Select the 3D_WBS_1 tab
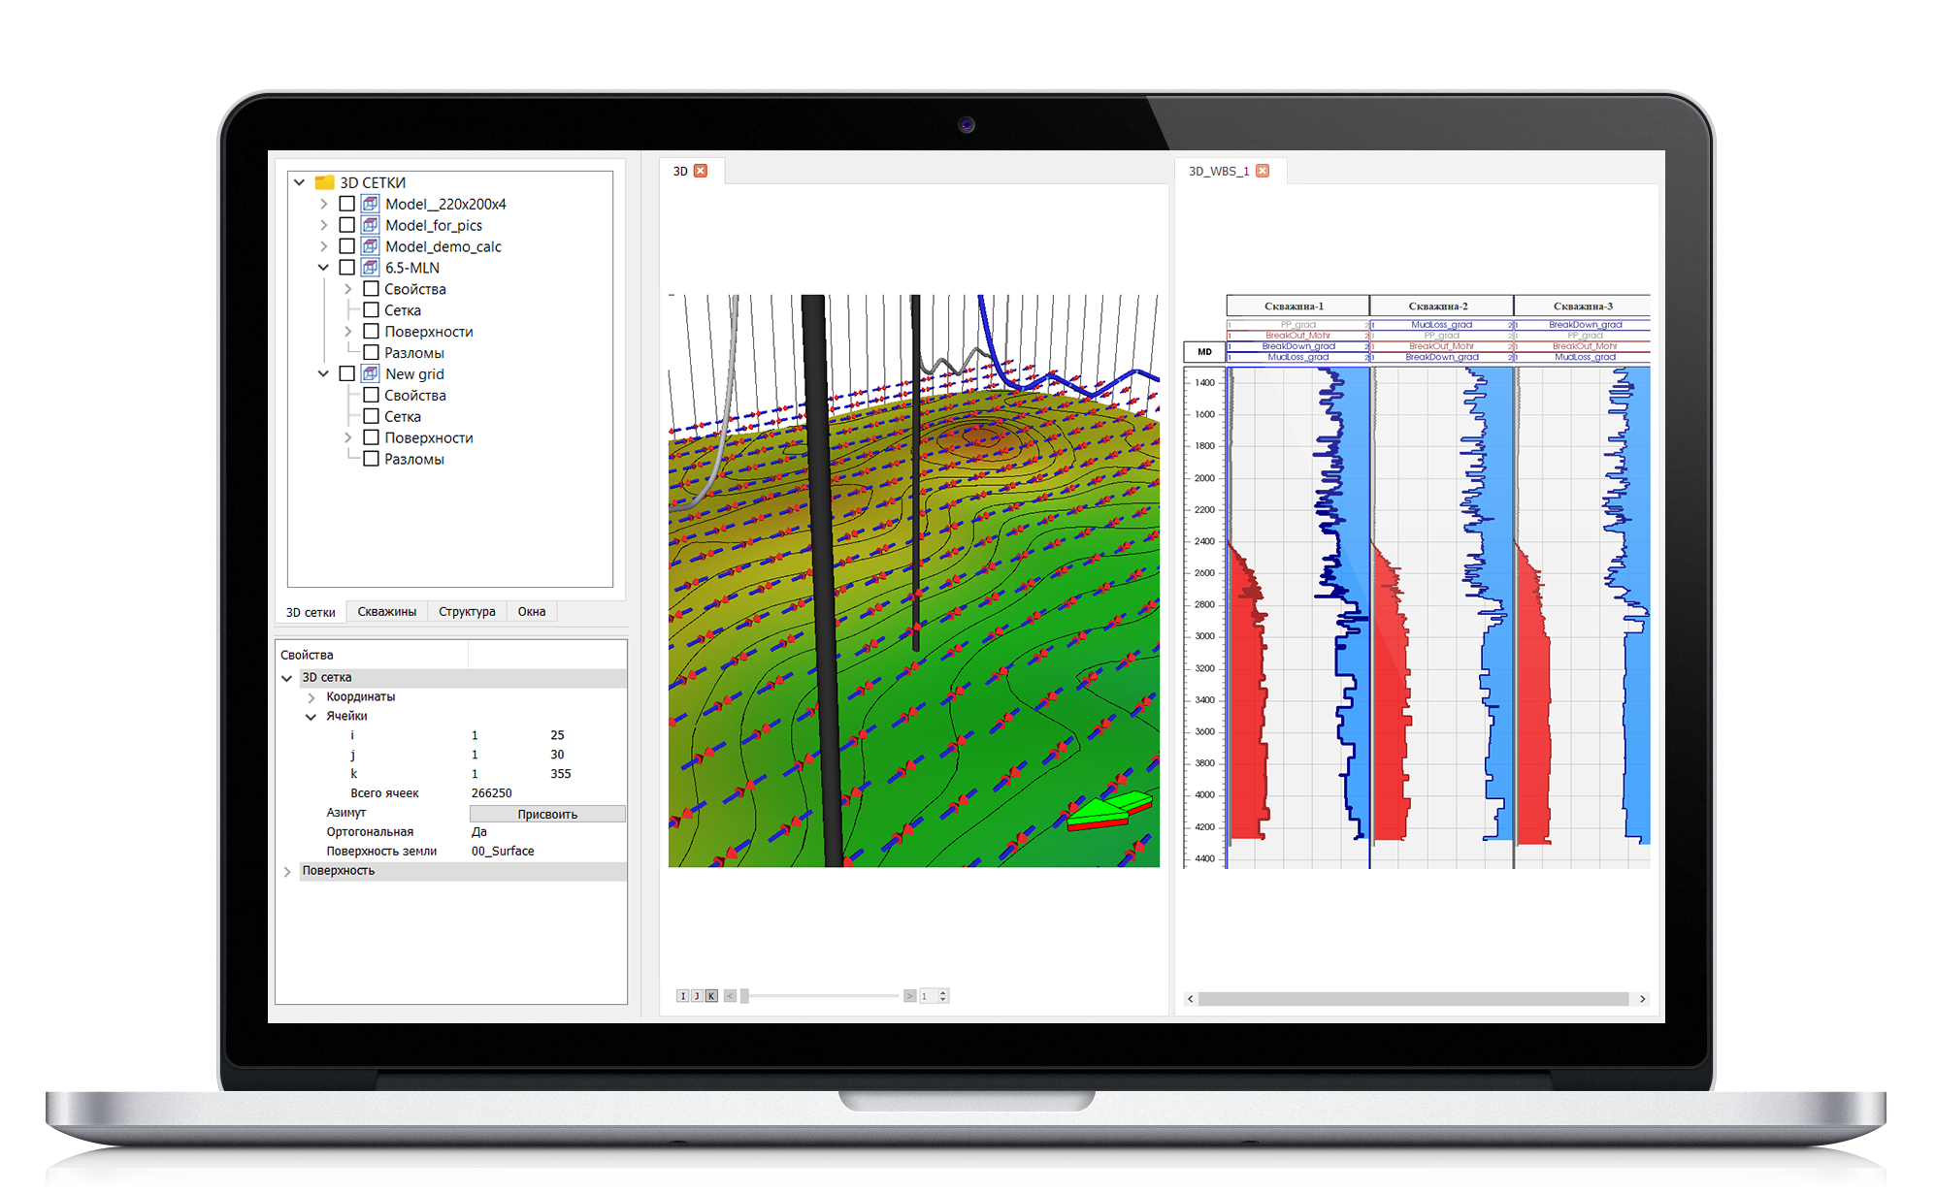1936x1193 pixels. tap(1229, 171)
